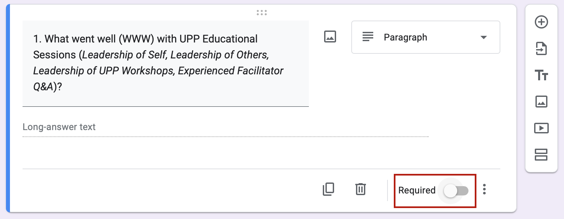Screen dimensions: 564x219
Task: Add a title and description block
Action: pos(541,75)
